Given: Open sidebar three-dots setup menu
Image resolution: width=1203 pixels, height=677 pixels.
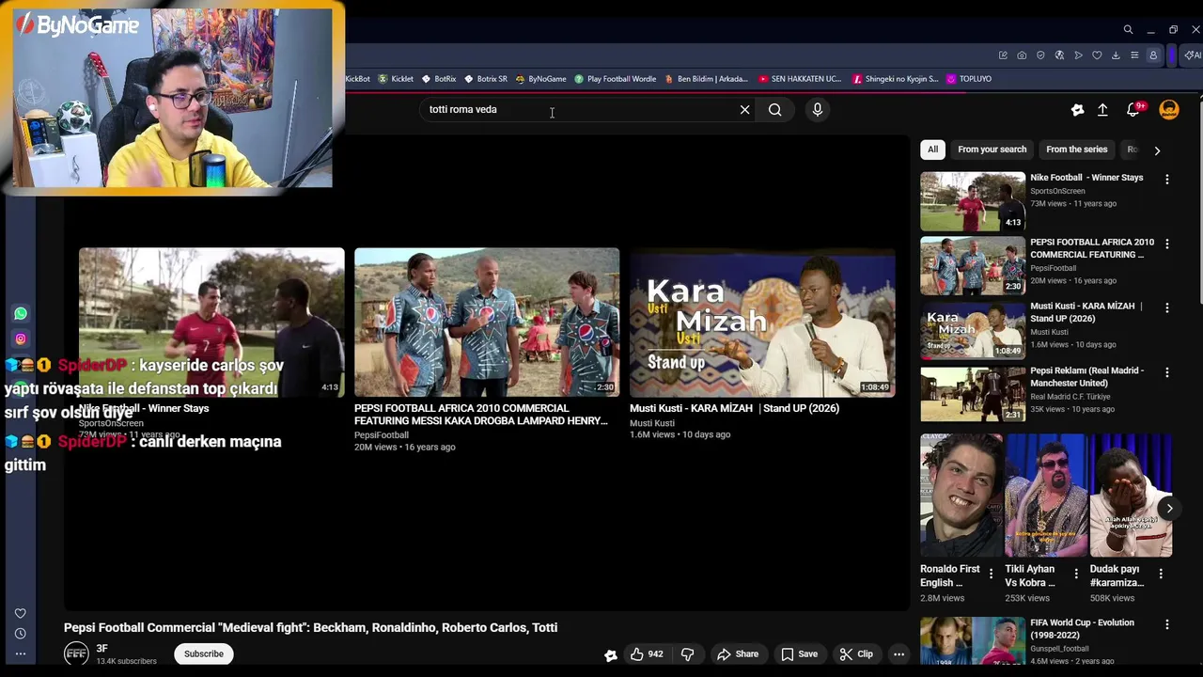Looking at the screenshot, I should coord(21,653).
